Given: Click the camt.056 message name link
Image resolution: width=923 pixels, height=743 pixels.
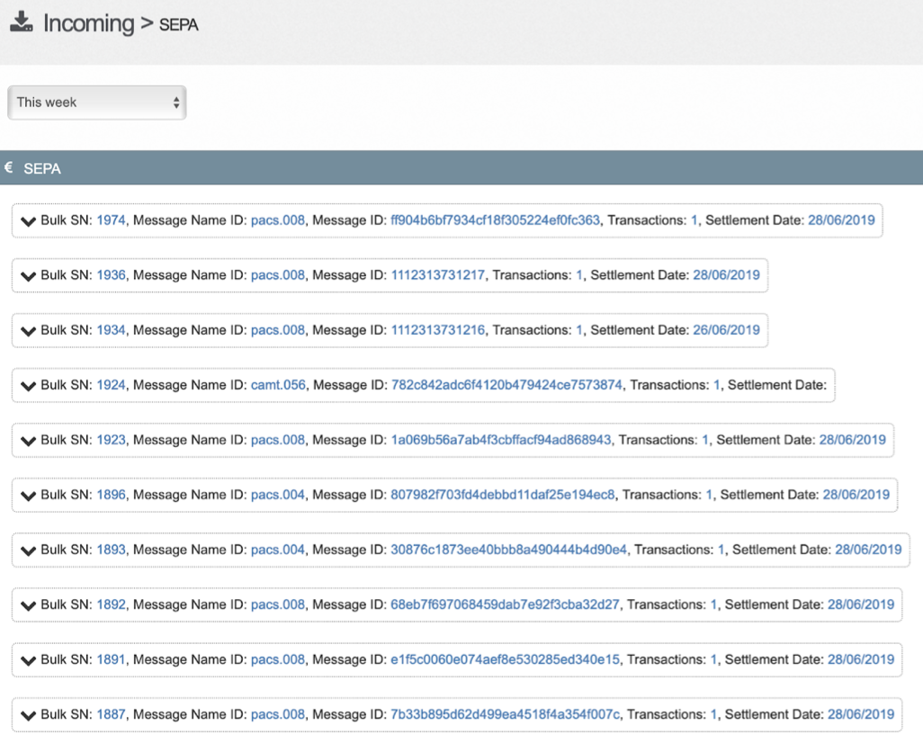Looking at the screenshot, I should 279,385.
